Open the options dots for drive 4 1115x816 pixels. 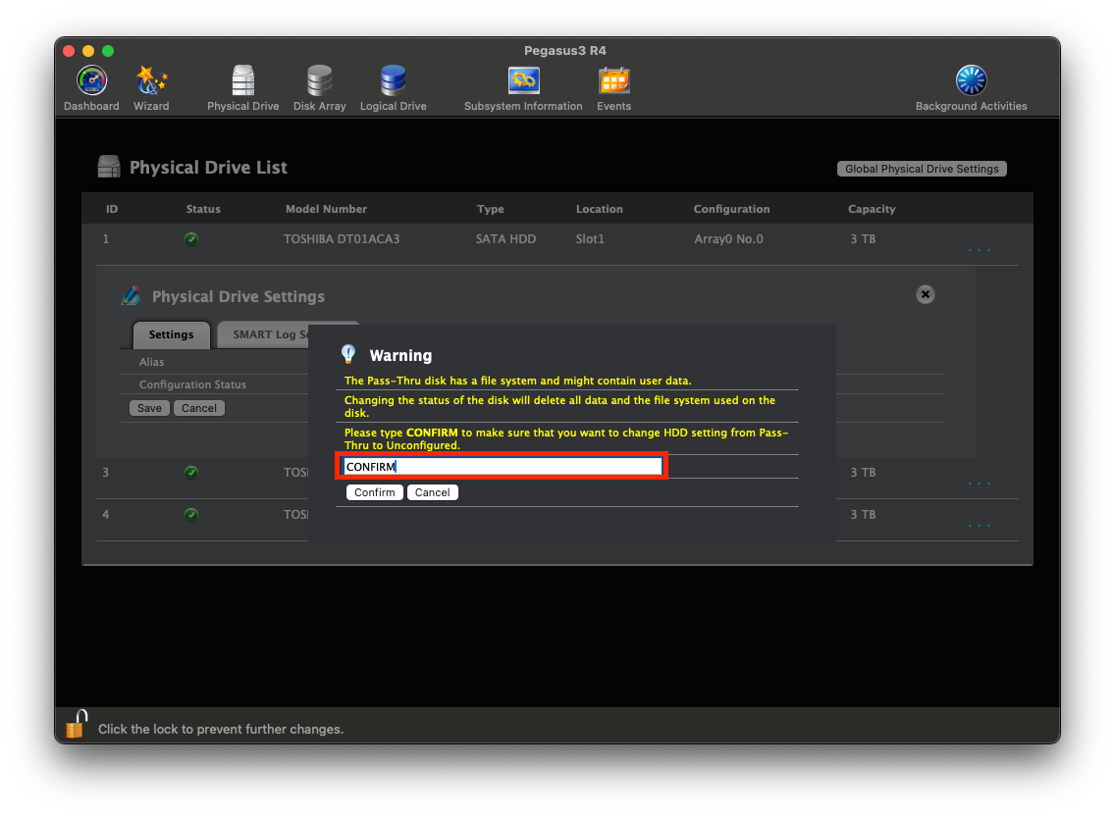pos(979,526)
